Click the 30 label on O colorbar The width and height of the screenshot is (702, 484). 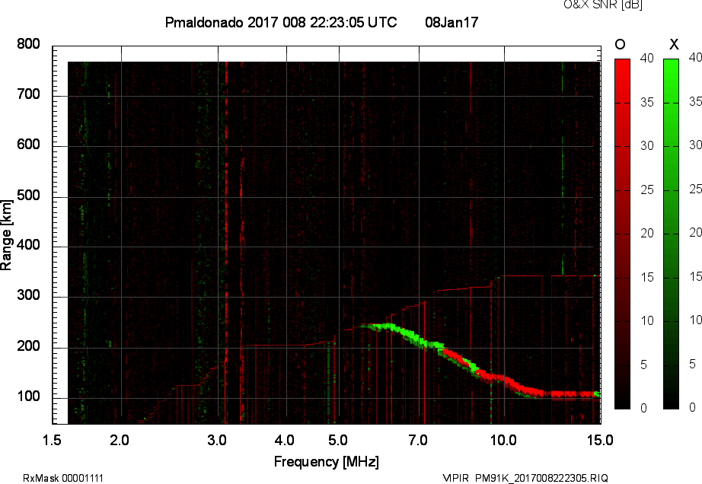(646, 146)
